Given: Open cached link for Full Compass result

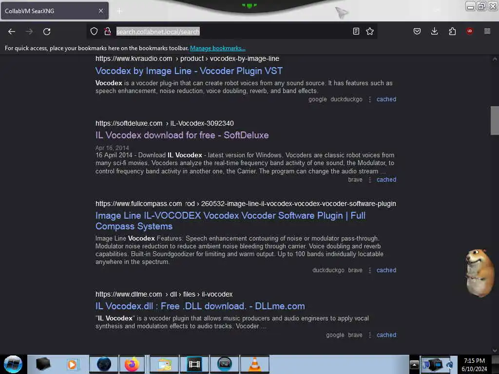Looking at the screenshot, I should 386,270.
